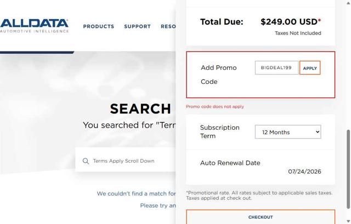This screenshot has width=351, height=224.
Task: Click the ALLDATA logo
Action: click(35, 26)
